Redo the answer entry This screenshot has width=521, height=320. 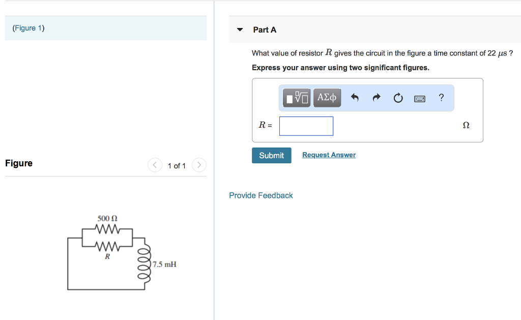376,98
